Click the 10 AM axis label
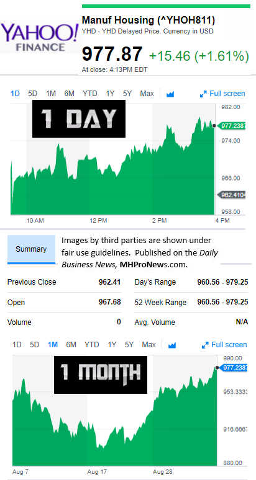Screen dimensions: 256x480 click(35, 220)
